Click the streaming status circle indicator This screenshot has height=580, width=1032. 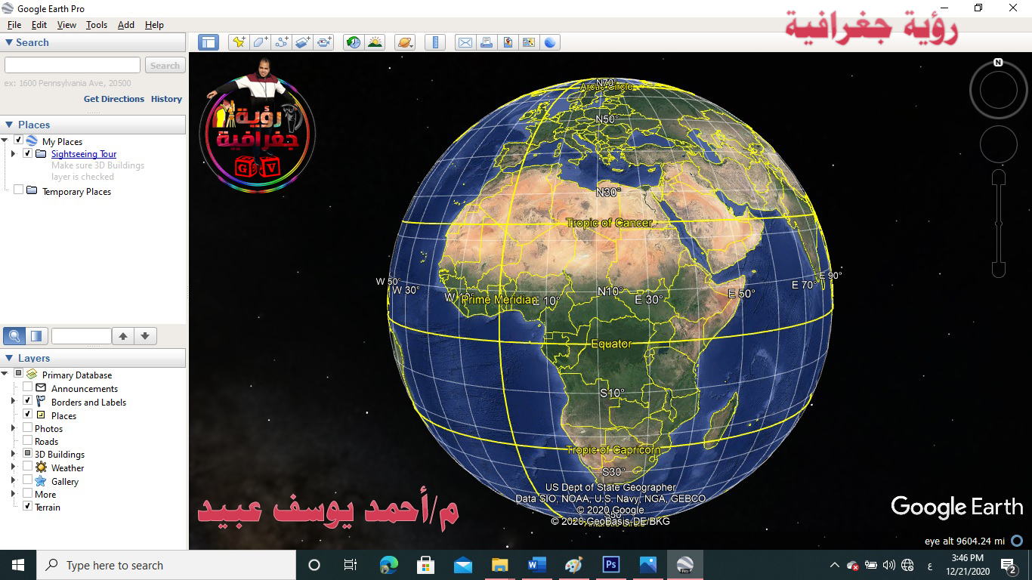point(1017,541)
